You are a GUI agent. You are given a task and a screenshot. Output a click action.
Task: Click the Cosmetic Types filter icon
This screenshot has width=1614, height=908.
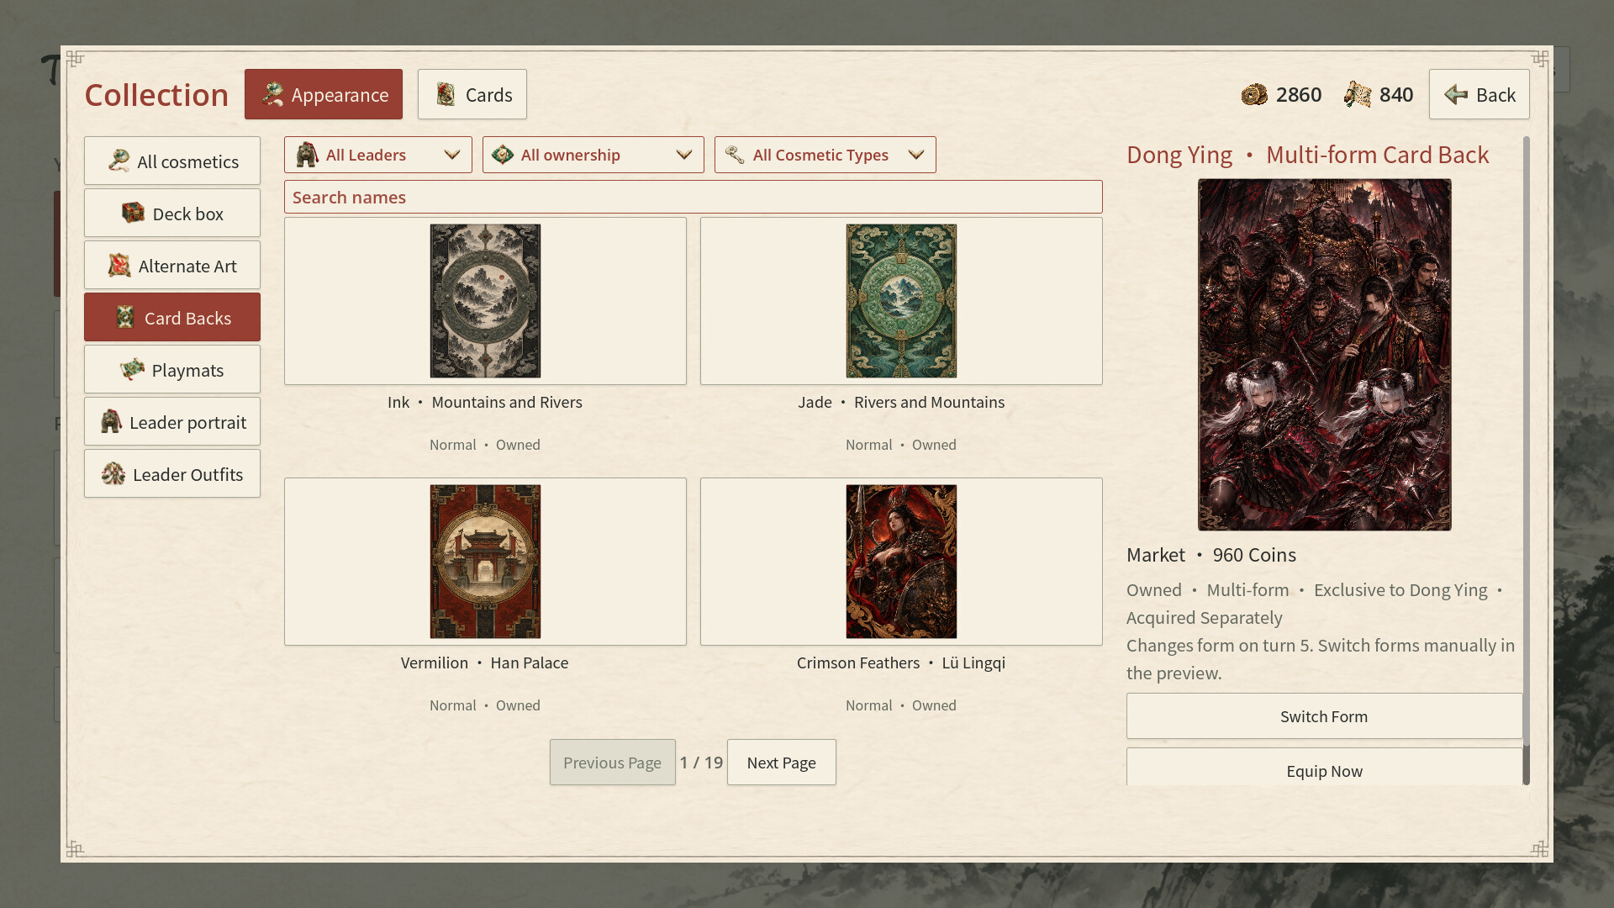pos(735,155)
